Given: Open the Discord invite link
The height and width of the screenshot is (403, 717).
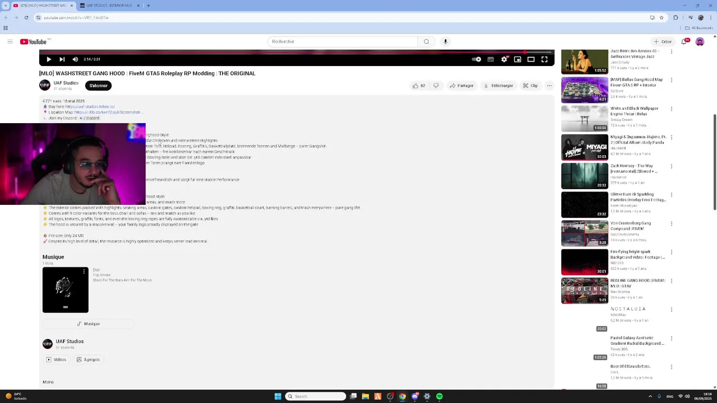Looking at the screenshot, I should [x=89, y=118].
